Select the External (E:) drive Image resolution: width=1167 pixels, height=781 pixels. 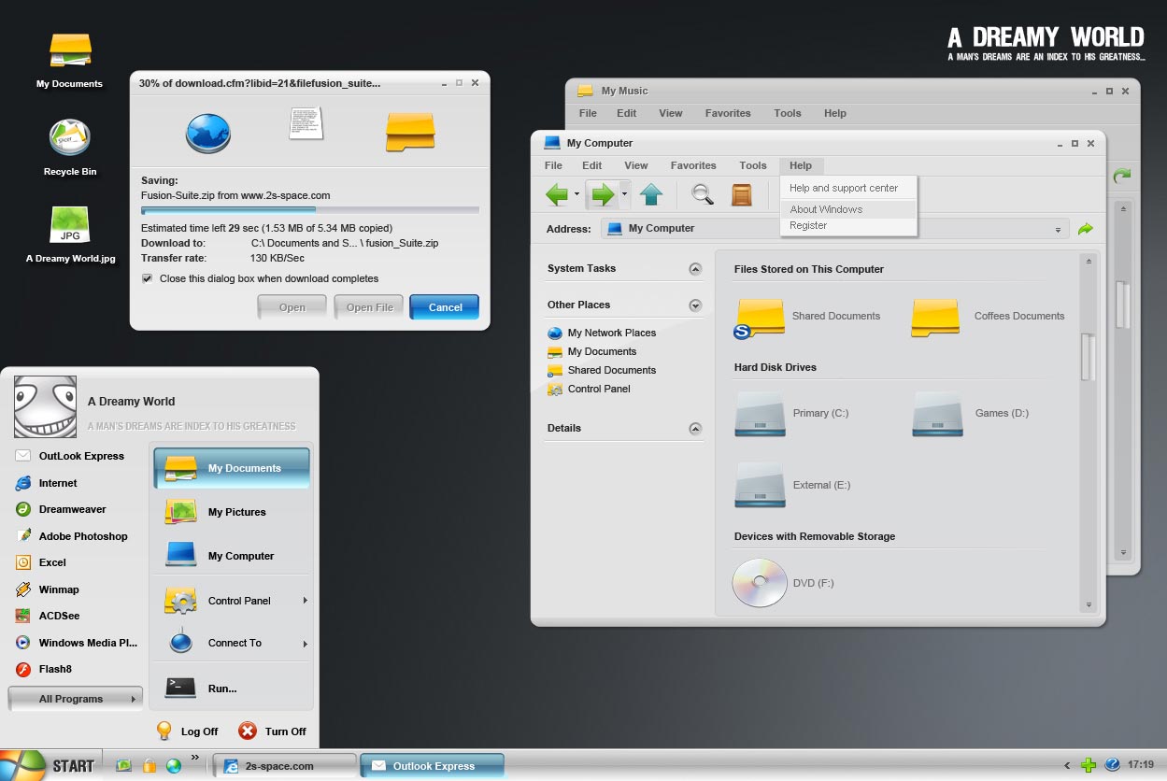point(759,485)
